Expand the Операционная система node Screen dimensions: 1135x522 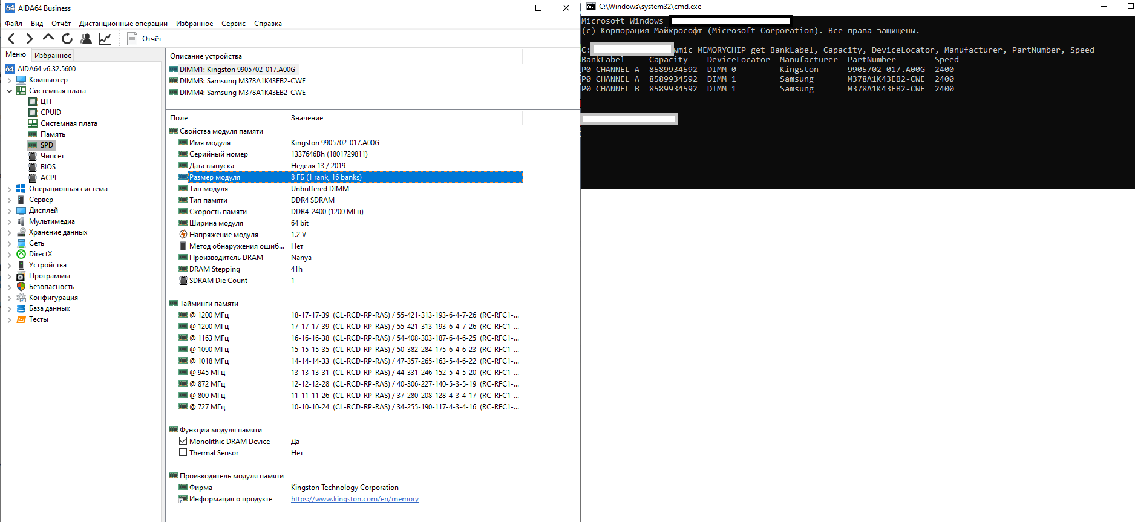[9, 189]
